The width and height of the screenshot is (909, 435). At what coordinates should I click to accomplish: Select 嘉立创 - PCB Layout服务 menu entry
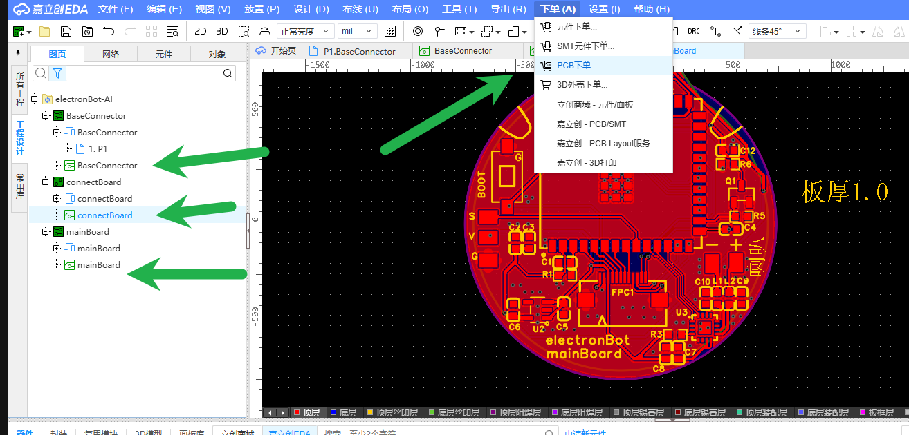pyautogui.click(x=603, y=144)
